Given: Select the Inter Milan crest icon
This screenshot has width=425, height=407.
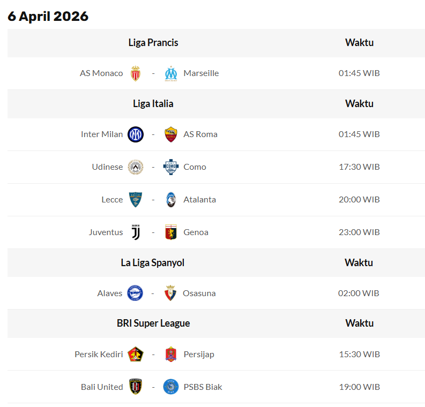Looking at the screenshot, I should [136, 134].
